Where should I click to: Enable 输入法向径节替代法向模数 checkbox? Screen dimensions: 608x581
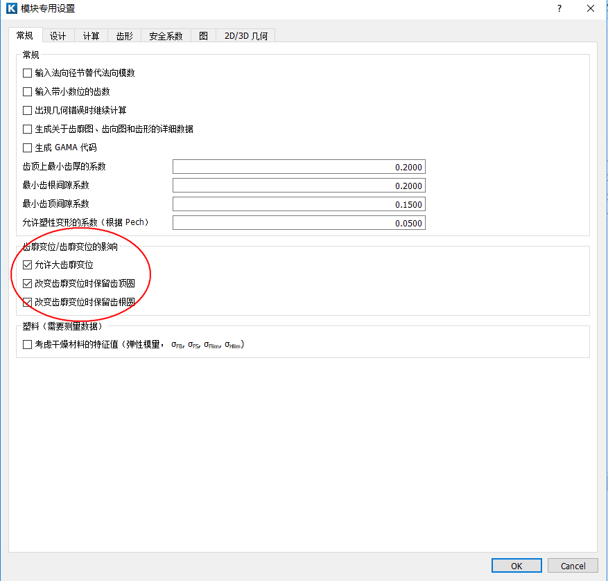point(28,73)
